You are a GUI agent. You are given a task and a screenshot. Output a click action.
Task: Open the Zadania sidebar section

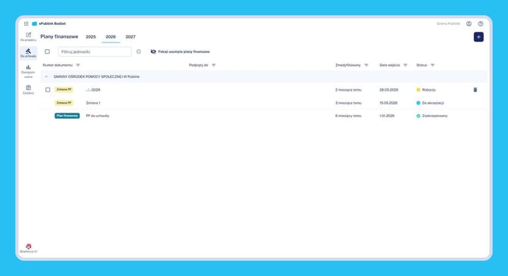(x=28, y=90)
